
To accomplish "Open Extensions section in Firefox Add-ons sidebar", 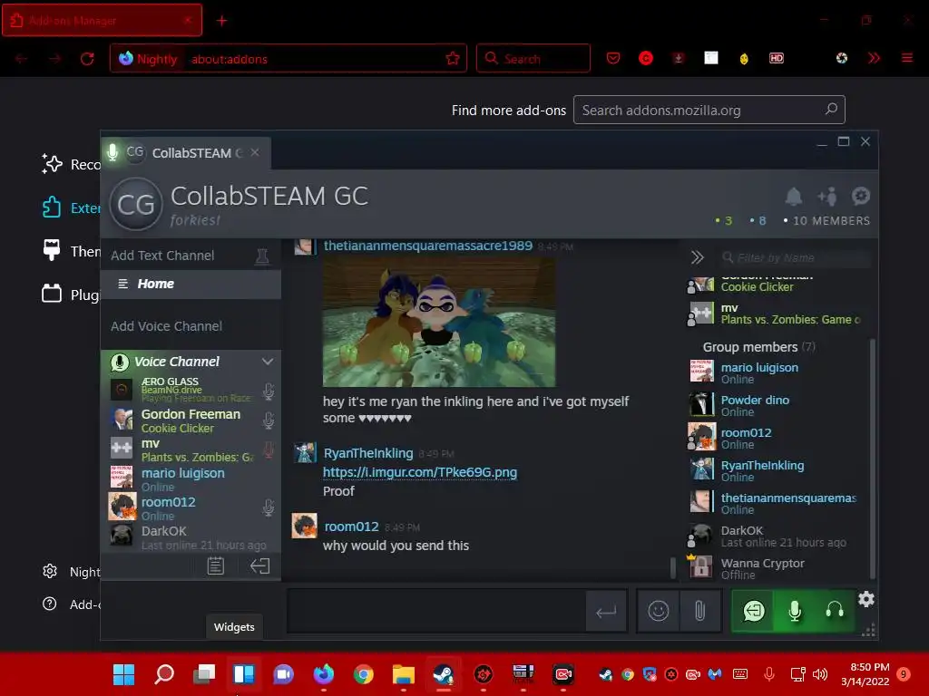I will click(71, 208).
